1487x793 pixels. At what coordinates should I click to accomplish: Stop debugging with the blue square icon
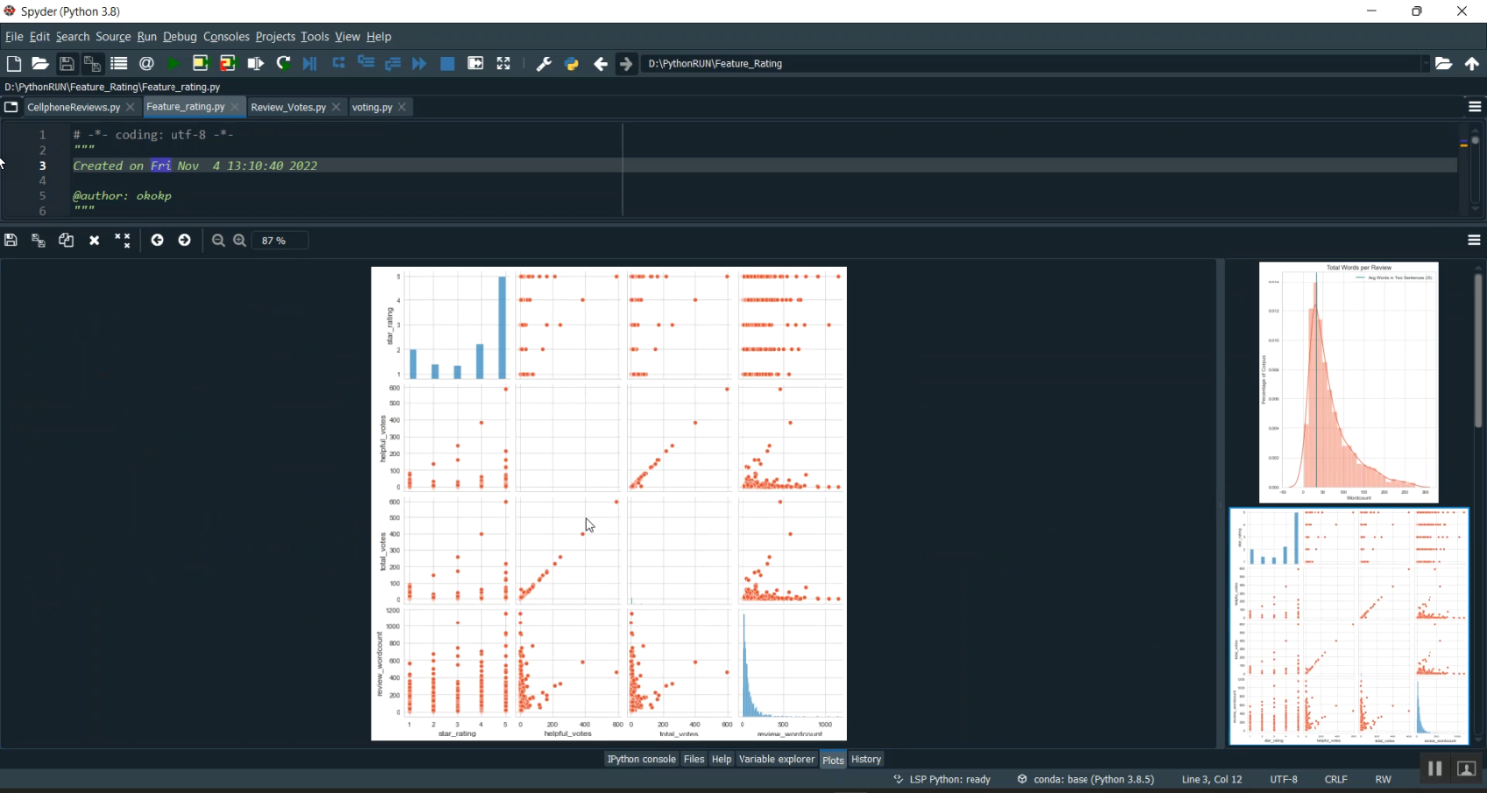(447, 63)
